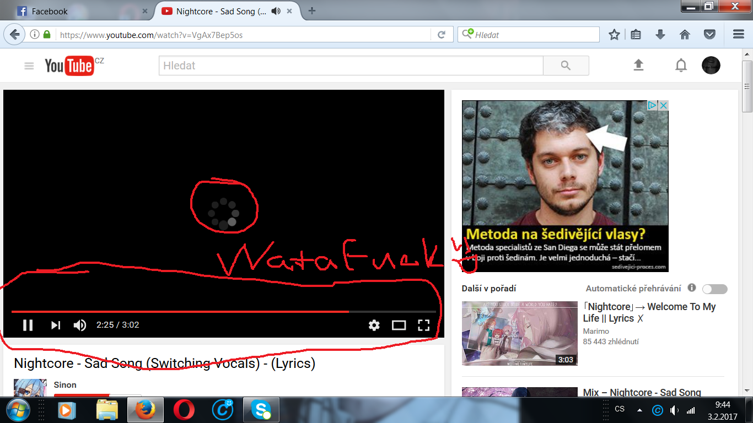The width and height of the screenshot is (753, 423).
Task: Reload the page with refresh button
Action: 441,35
